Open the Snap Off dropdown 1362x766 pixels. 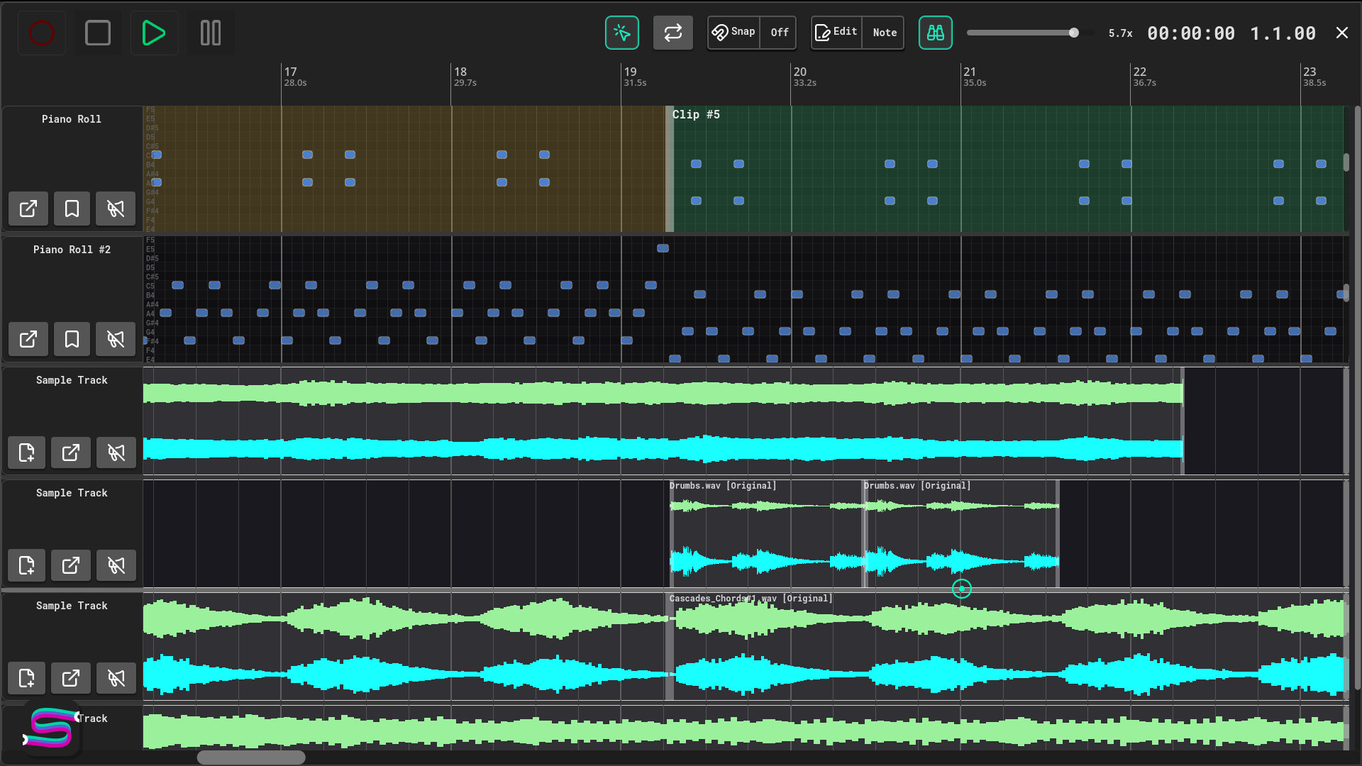pyautogui.click(x=779, y=33)
